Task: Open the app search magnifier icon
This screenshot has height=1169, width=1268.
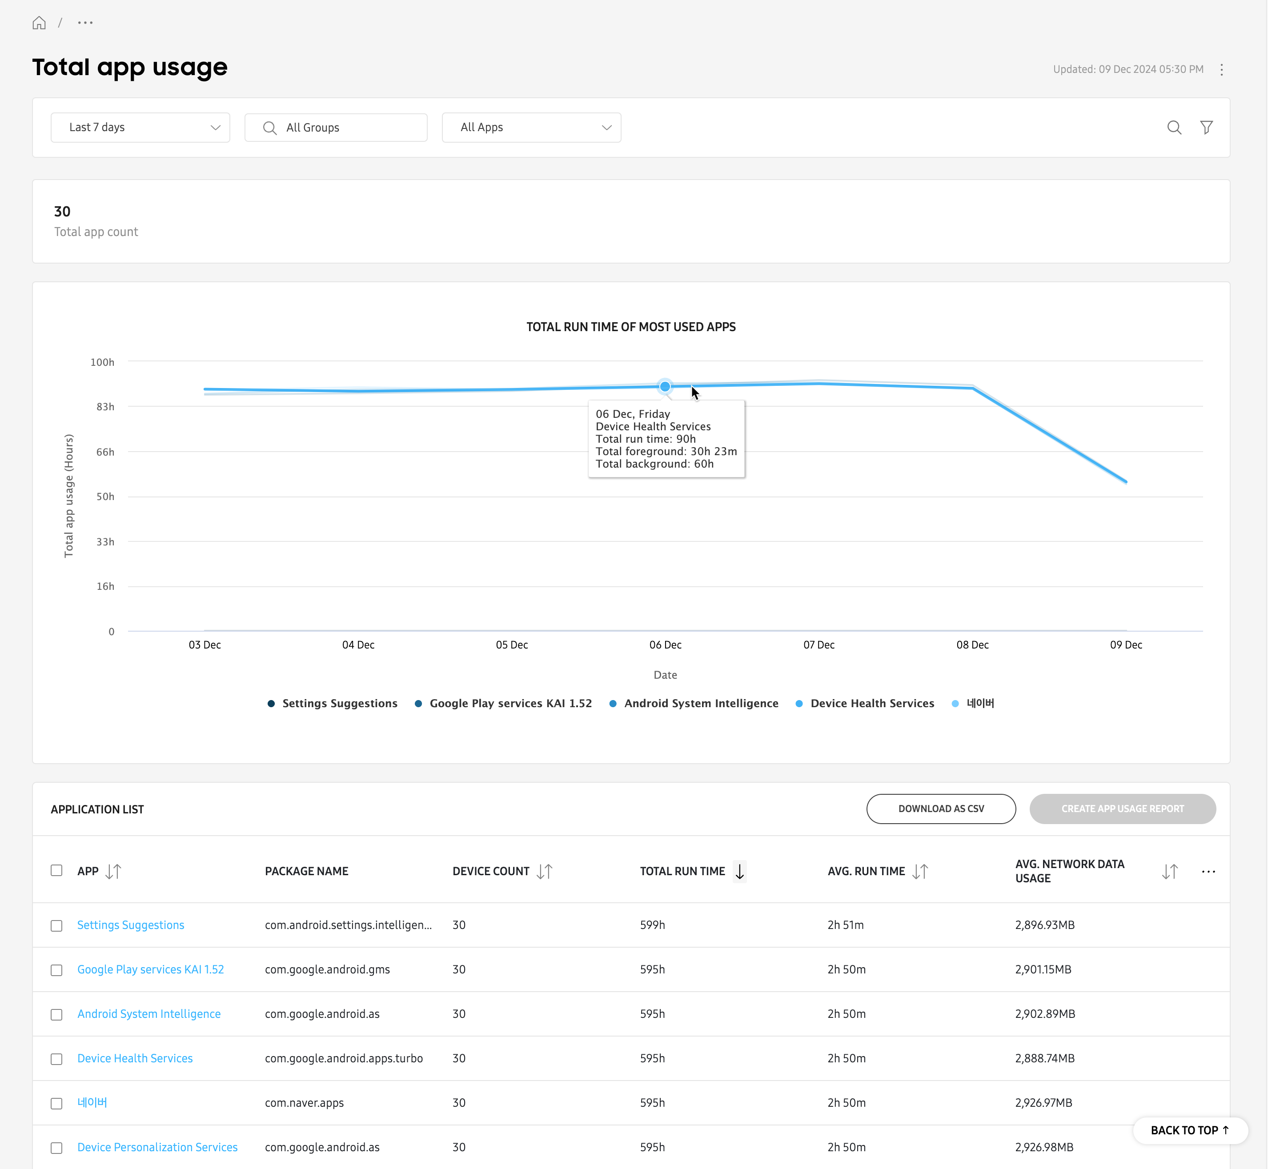Action: coord(1174,127)
